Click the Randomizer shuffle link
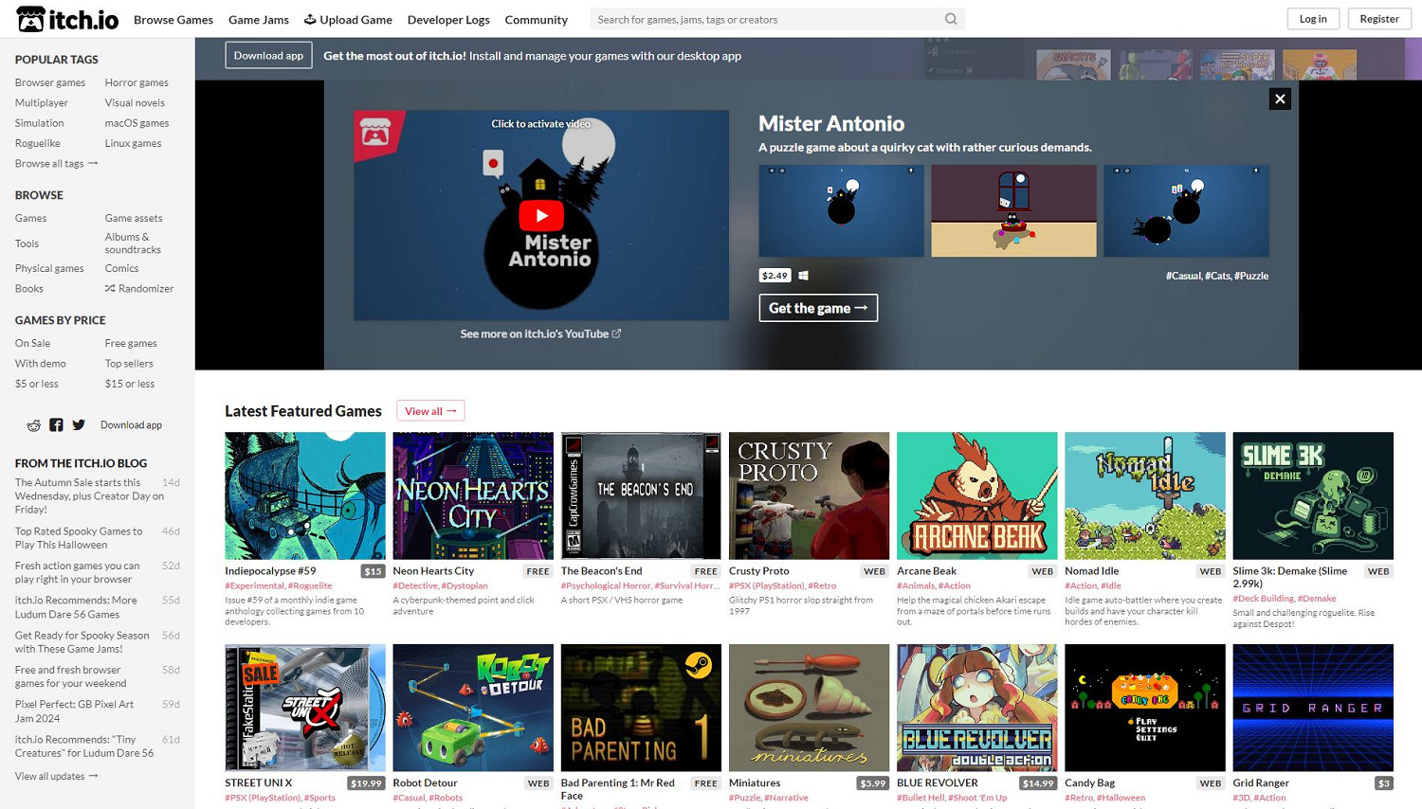 139,289
